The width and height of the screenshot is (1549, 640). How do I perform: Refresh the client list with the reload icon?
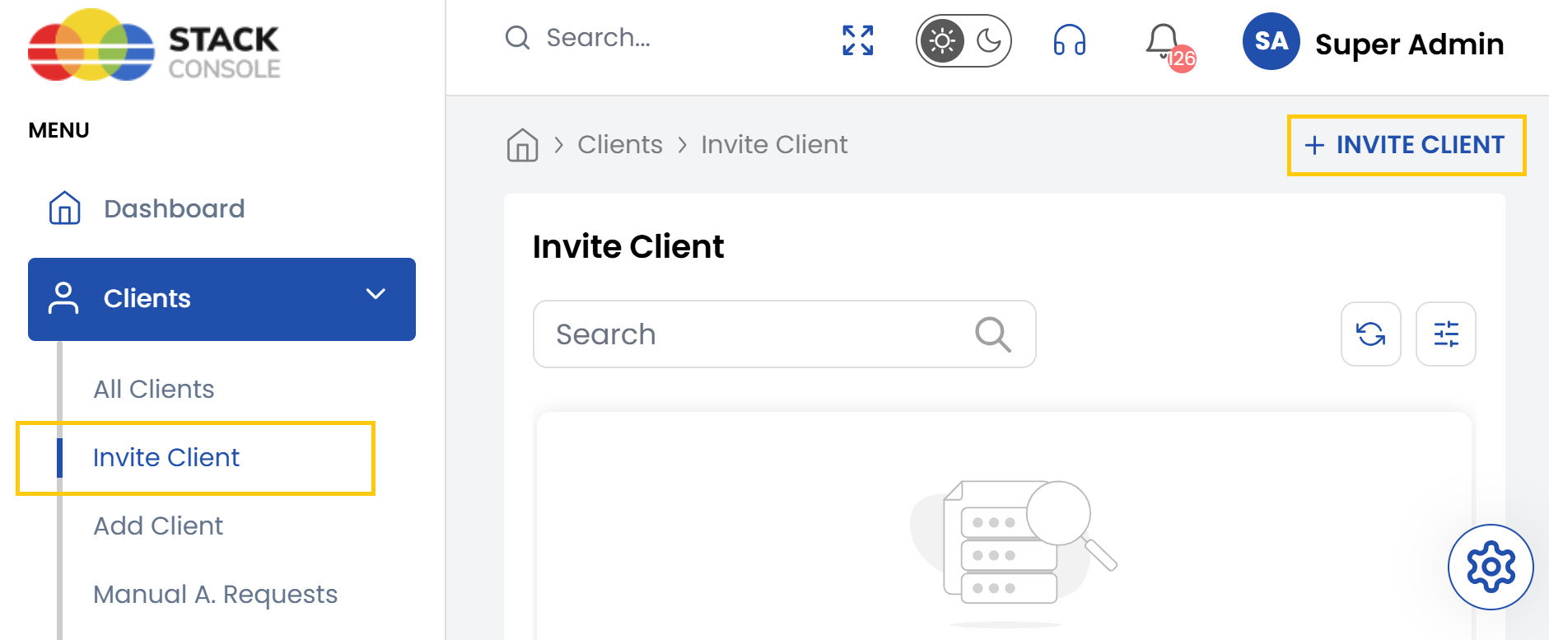click(x=1370, y=334)
